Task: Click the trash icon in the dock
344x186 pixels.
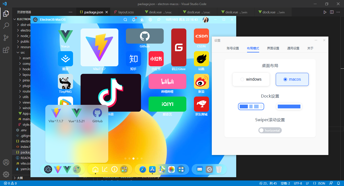Action: (x=219, y=169)
